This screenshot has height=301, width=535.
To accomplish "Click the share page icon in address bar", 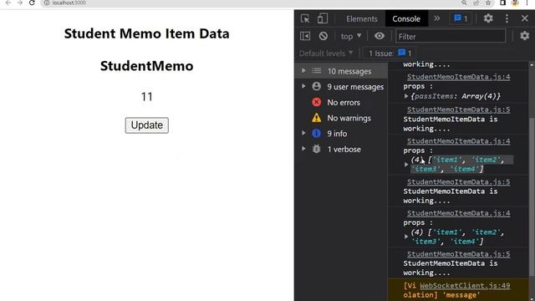I will 476,3.
